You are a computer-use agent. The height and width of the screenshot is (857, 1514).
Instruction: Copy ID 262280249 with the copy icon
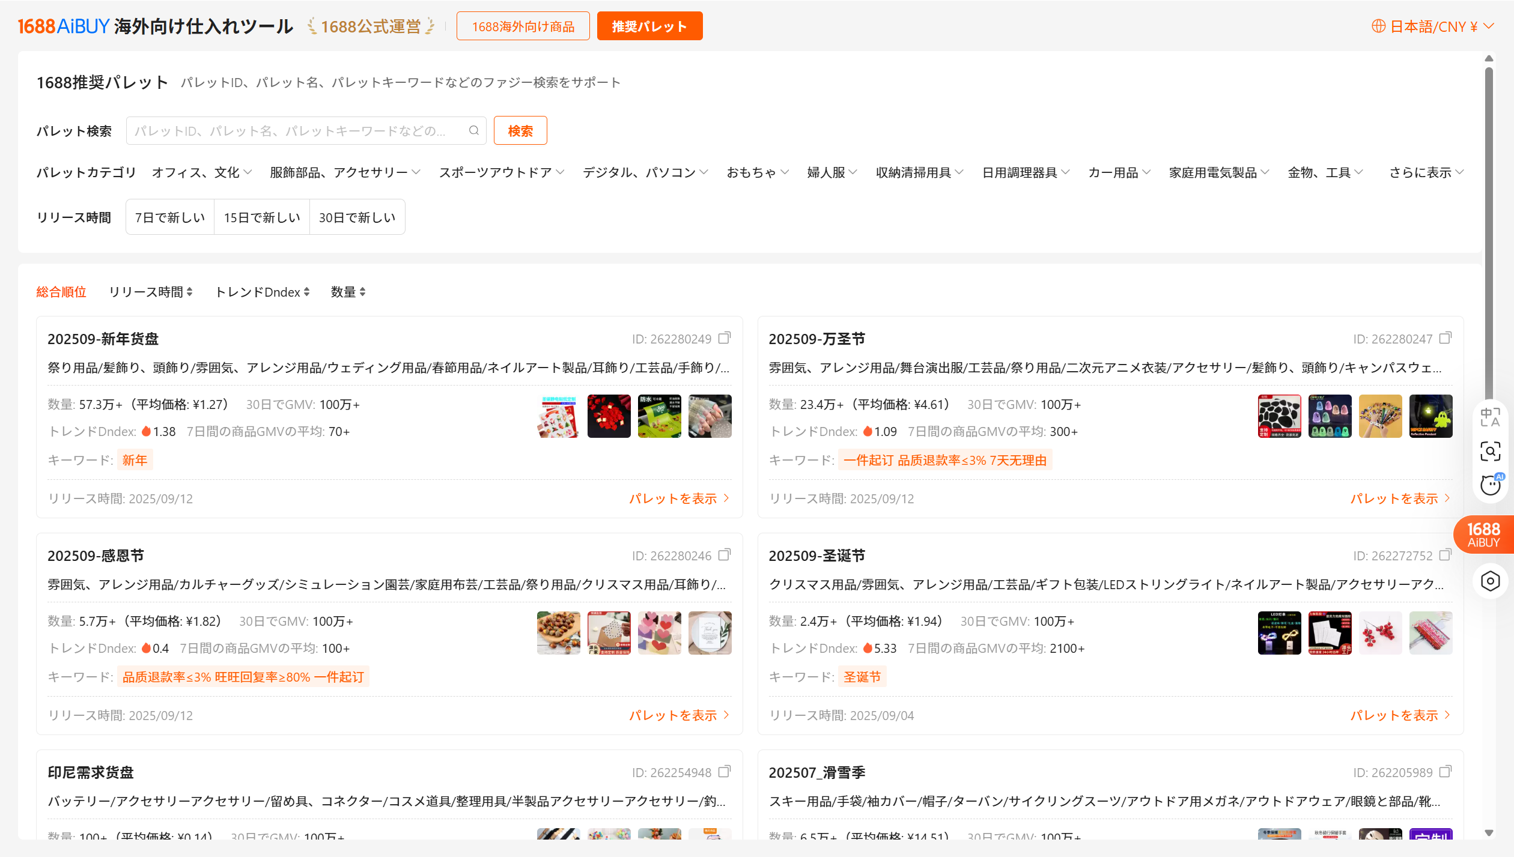[725, 338]
